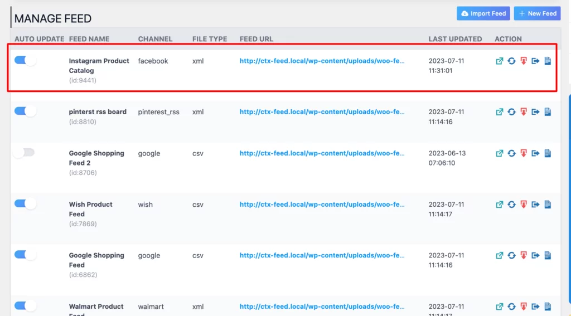
Task: Toggle auto update for Google Shopping Feed id:6862
Action: (25, 255)
